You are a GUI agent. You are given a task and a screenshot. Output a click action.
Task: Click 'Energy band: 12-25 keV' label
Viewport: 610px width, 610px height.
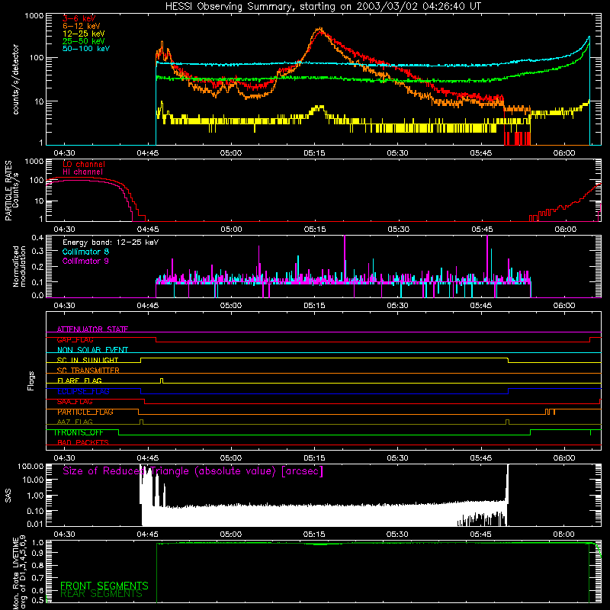coord(111,242)
